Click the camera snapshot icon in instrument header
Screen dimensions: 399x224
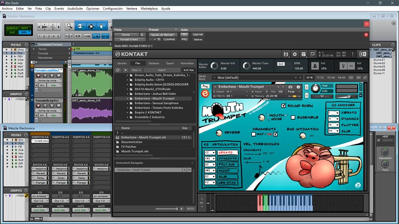(x=290, y=87)
